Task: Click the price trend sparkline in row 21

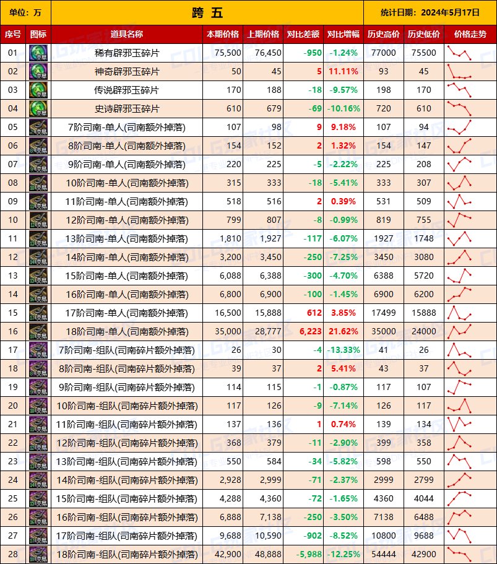Action: (459, 425)
